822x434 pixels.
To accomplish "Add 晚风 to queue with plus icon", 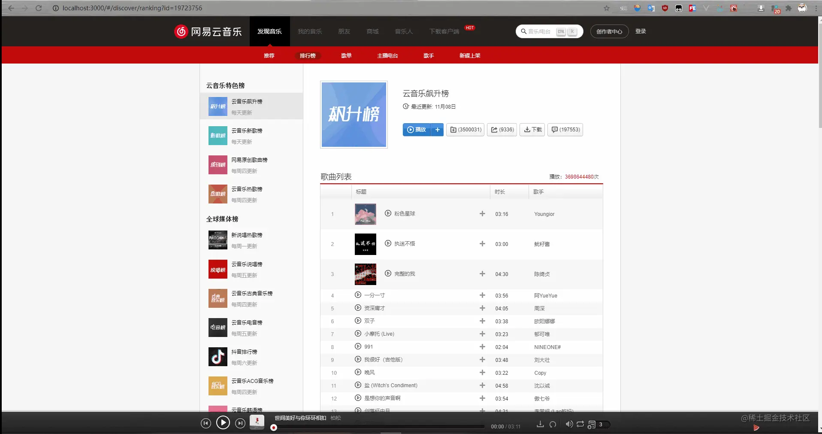I will pos(482,372).
